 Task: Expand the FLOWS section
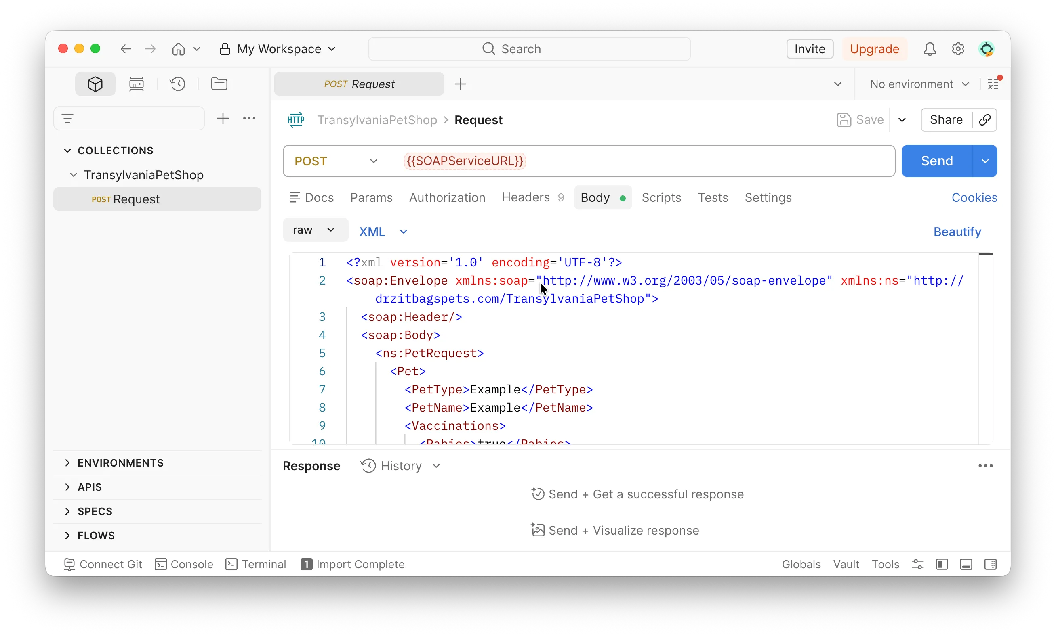pyautogui.click(x=67, y=536)
